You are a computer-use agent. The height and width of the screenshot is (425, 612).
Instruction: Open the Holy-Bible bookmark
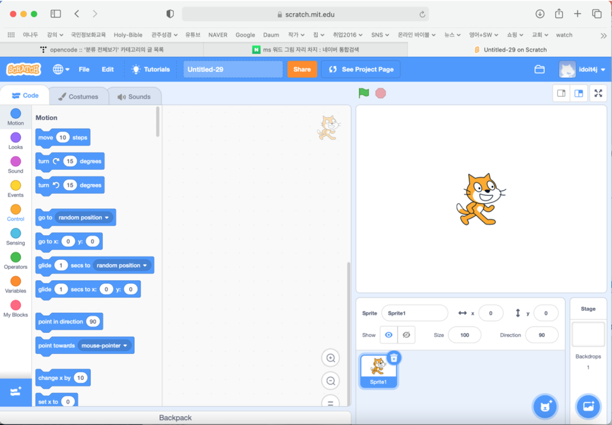click(x=128, y=35)
